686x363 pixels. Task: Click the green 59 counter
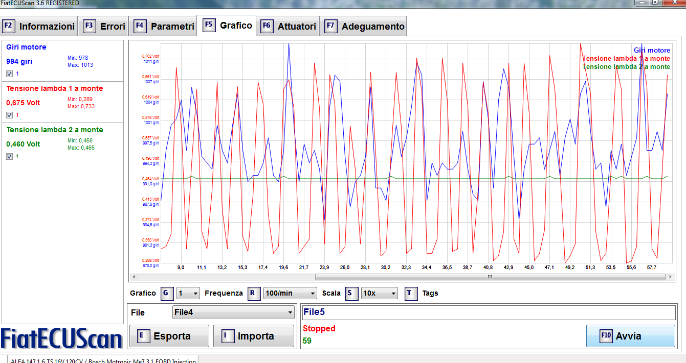307,341
